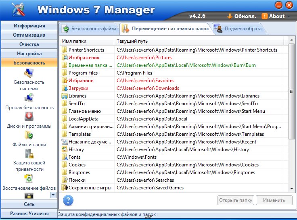Click the C:\Users\severfor\Searches path cell
Viewport: 297px width, 220px height.
(145, 180)
